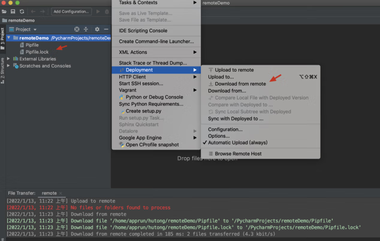Screen dimensions: 380x241
Task: Click the Browse Remote Host icon
Action: coord(211,154)
